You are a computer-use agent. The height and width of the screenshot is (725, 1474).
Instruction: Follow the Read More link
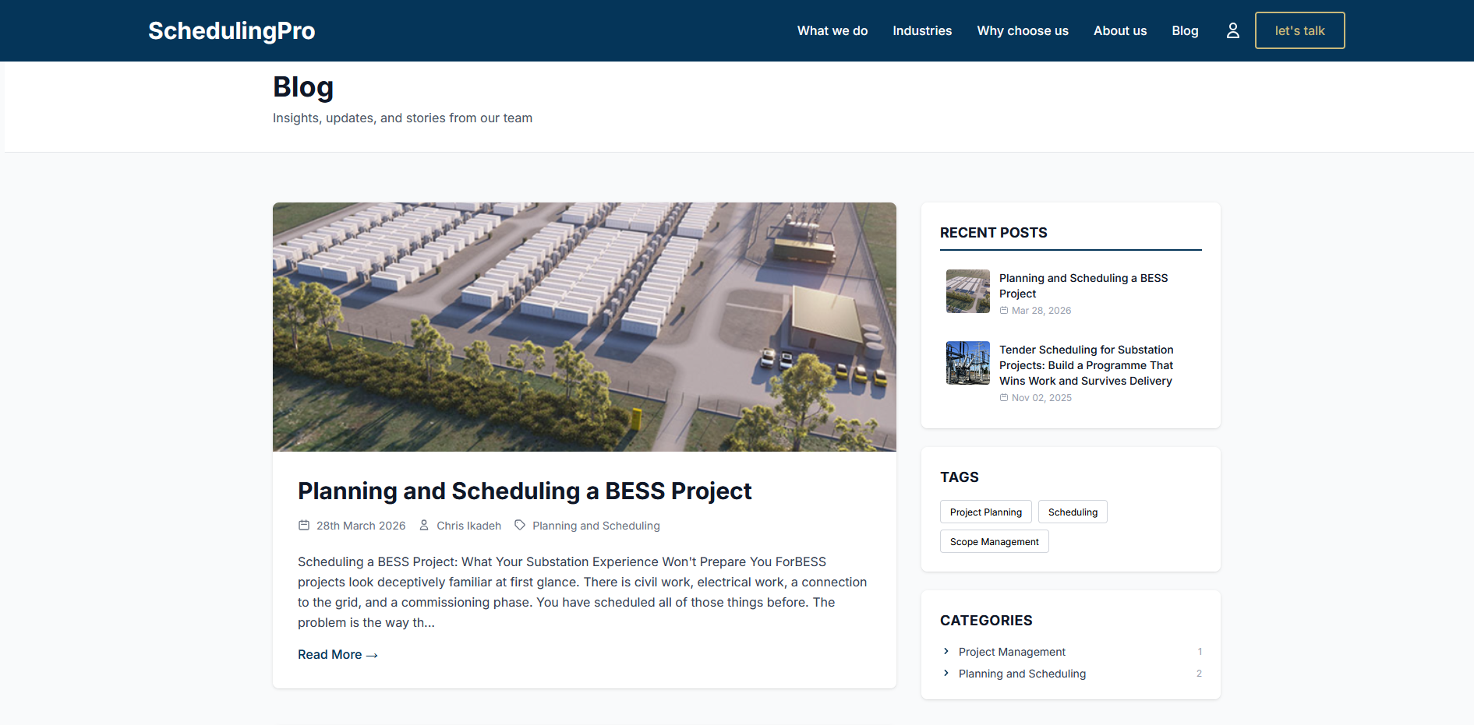[338, 655]
